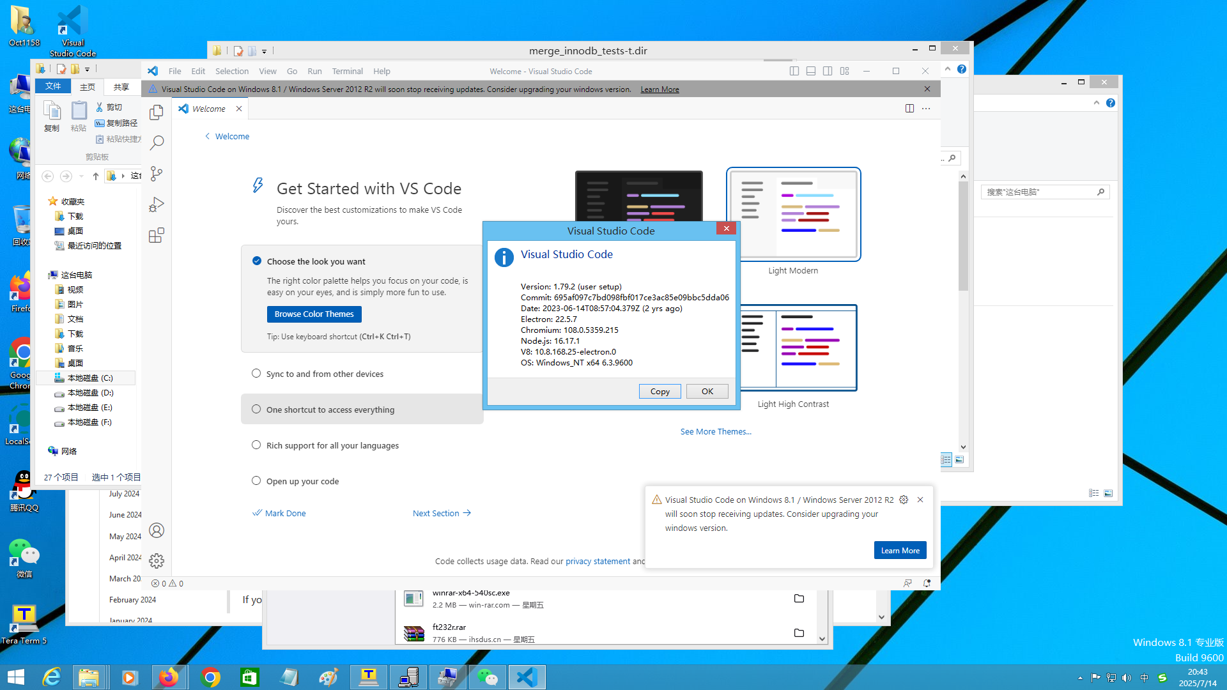Open the Selection menu

tap(232, 71)
